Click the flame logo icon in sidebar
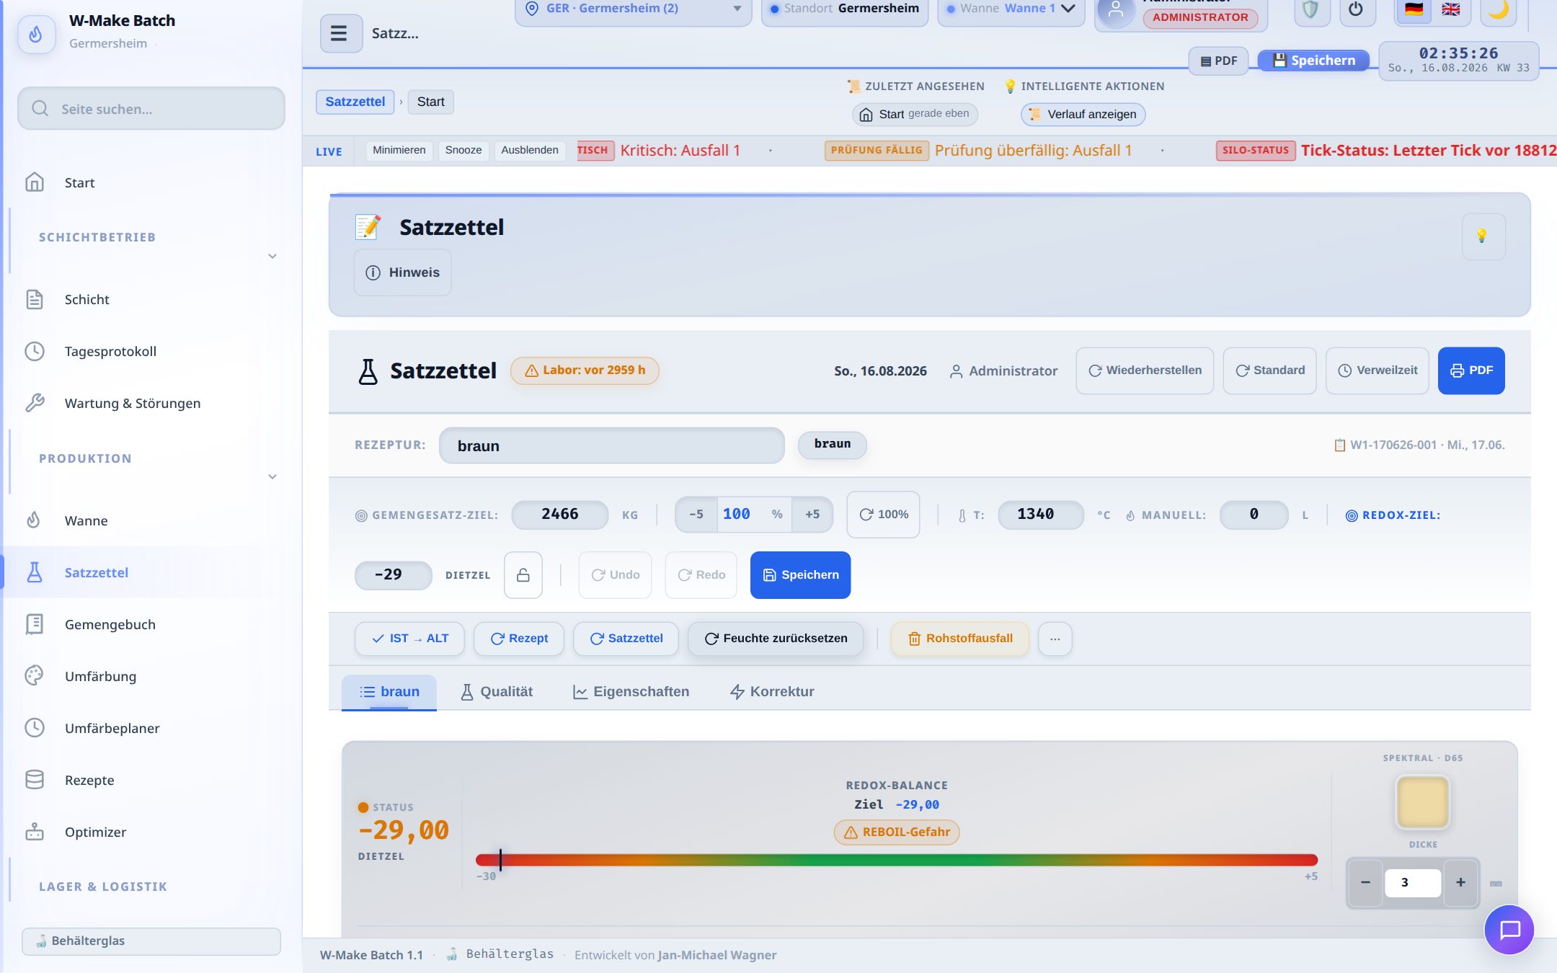This screenshot has width=1557, height=973. (x=36, y=34)
